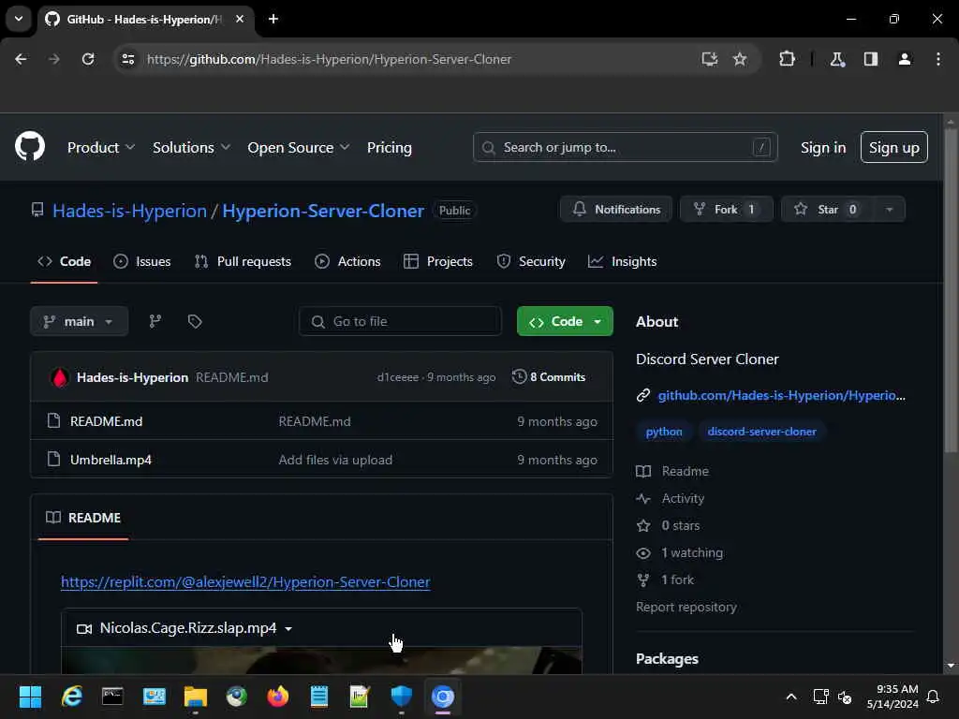This screenshot has height=719, width=959.
Task: Open the main branch selector dropdown
Action: coord(79,321)
